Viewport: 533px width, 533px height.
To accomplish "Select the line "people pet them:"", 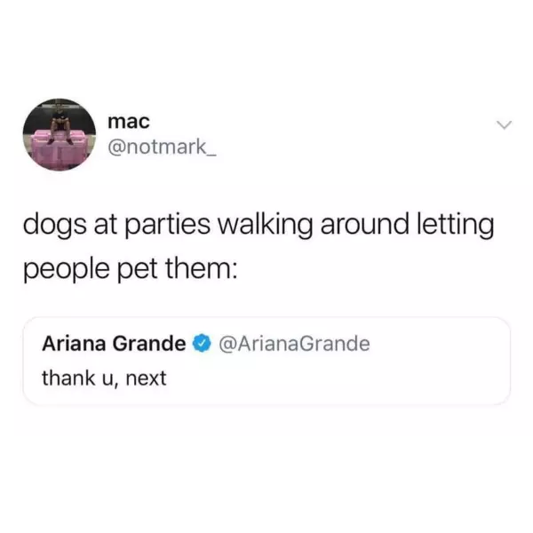I will point(131,269).
